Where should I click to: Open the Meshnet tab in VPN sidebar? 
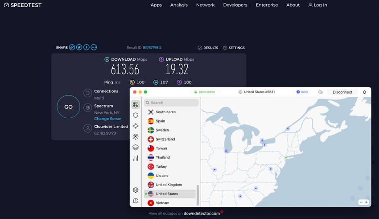tap(136, 126)
